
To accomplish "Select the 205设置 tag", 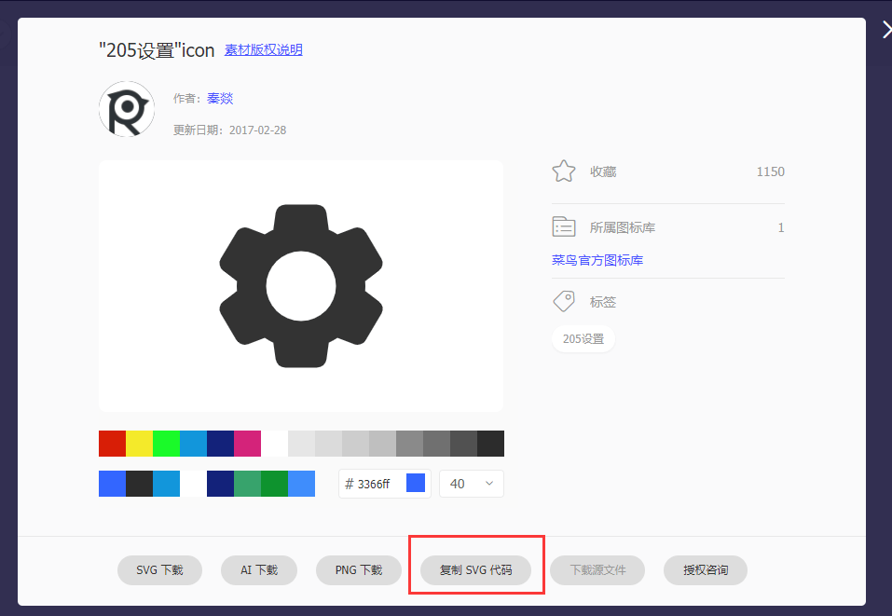I will point(583,339).
